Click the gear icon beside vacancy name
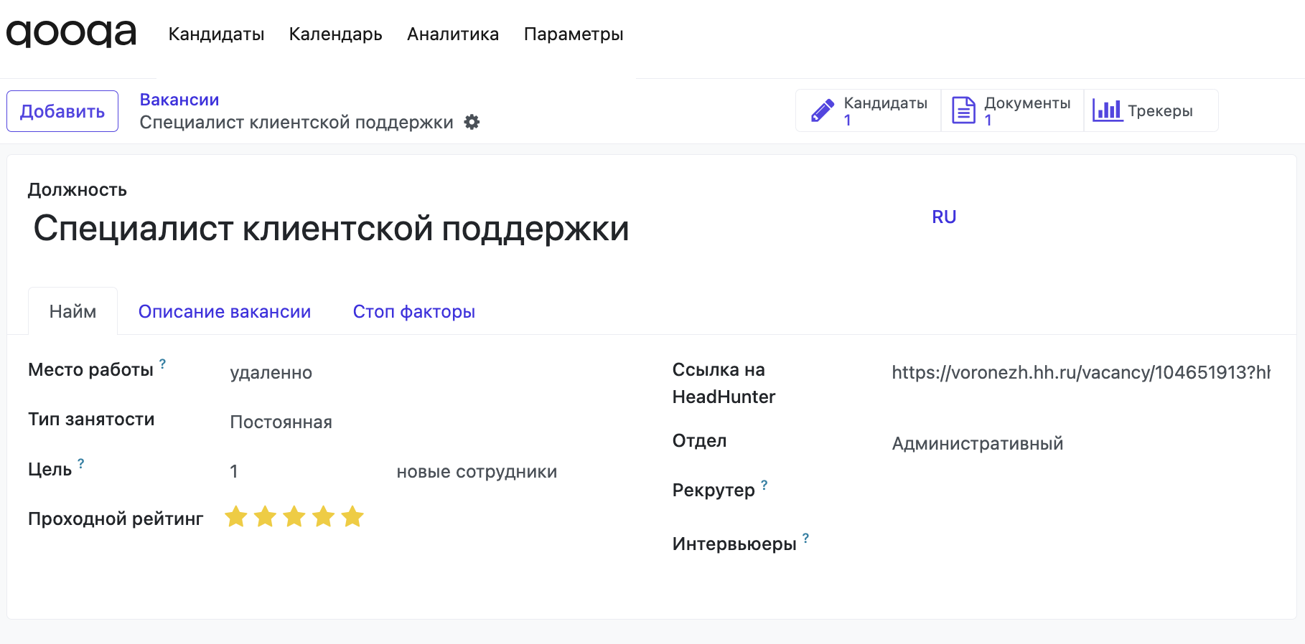Viewport: 1305px width, 644px height. pos(472,122)
